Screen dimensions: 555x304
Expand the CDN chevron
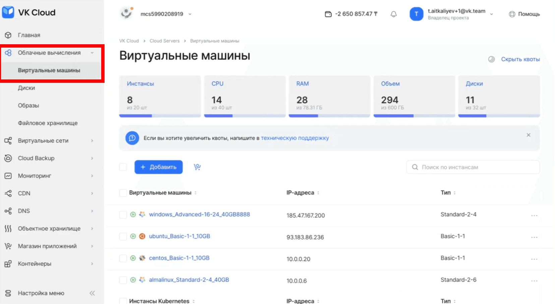tap(92, 193)
